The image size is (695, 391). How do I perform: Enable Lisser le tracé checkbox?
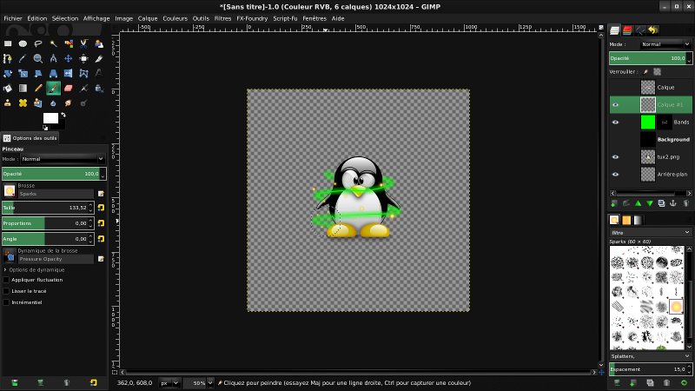click(x=6, y=291)
